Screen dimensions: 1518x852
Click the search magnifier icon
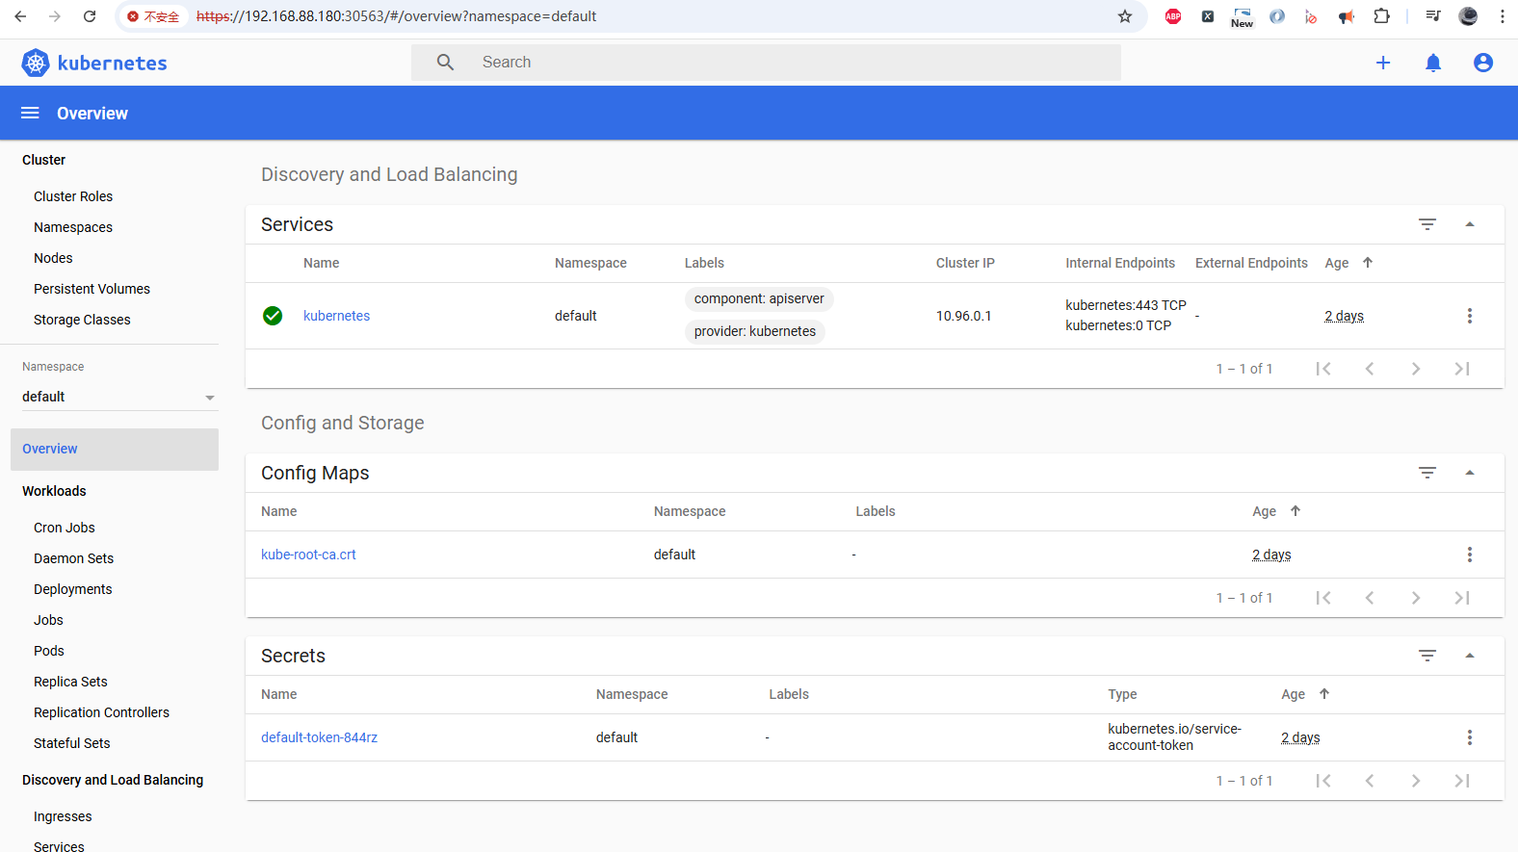pos(445,63)
